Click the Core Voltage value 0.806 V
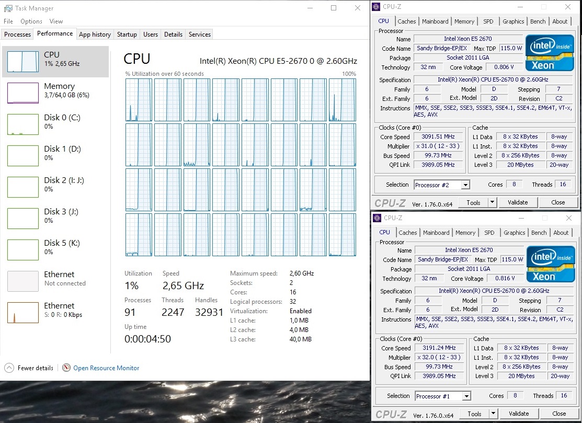This screenshot has height=423, width=582. pyautogui.click(x=504, y=67)
